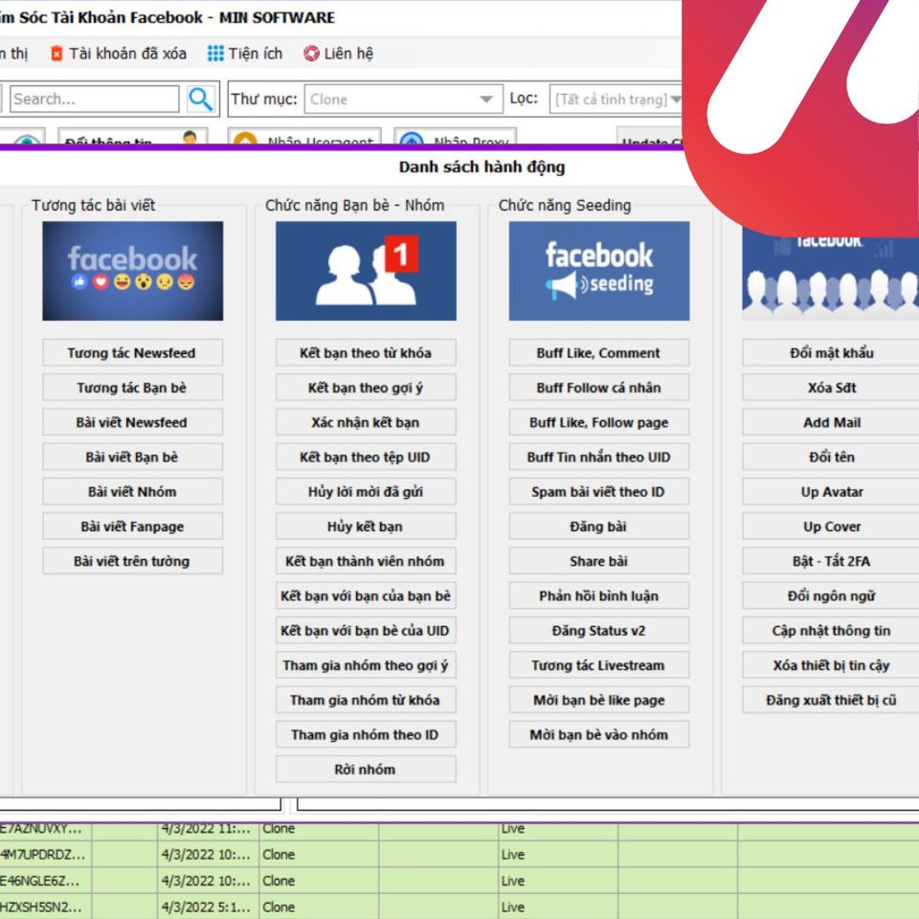919x919 pixels.
Task: Click Bật - Tắt 2FA button
Action: [x=831, y=561]
